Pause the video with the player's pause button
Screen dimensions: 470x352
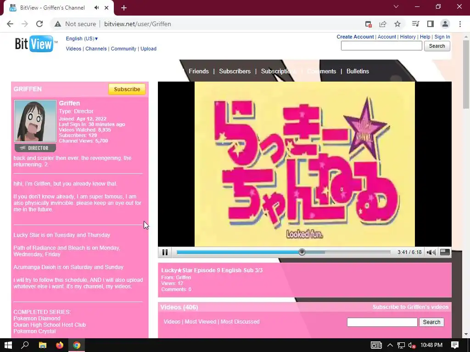165,253
